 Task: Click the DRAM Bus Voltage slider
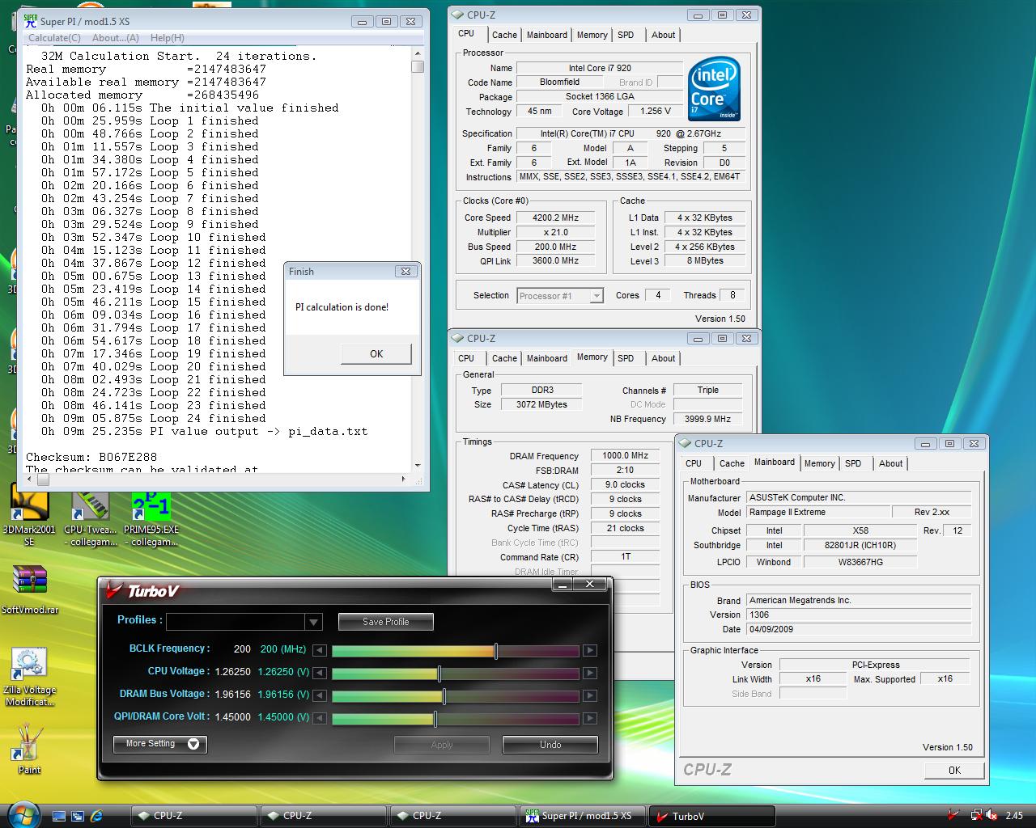click(444, 695)
